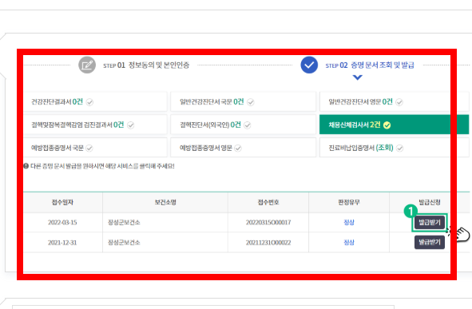Screen dimensions: 472x309
Task: Select the 채용신체검사서 2건 tab
Action: pyautogui.click(x=394, y=125)
